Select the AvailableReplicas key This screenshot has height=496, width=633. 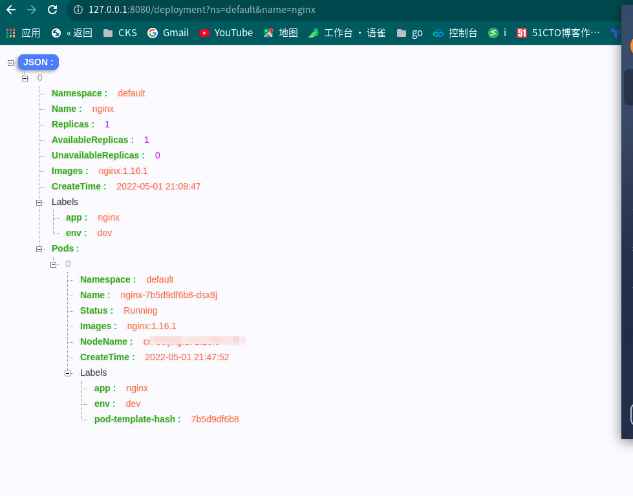click(x=93, y=140)
